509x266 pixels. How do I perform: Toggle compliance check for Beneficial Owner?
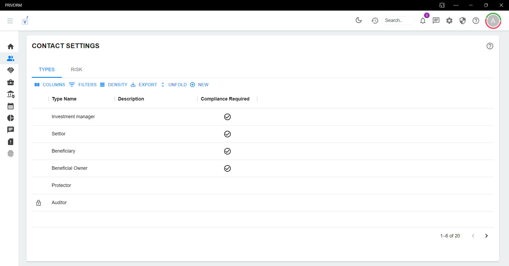click(227, 168)
